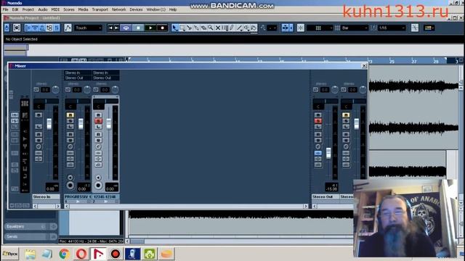Click the Пуск Start button
Image resolution: width=465 pixels, height=261 pixels.
tap(10, 254)
